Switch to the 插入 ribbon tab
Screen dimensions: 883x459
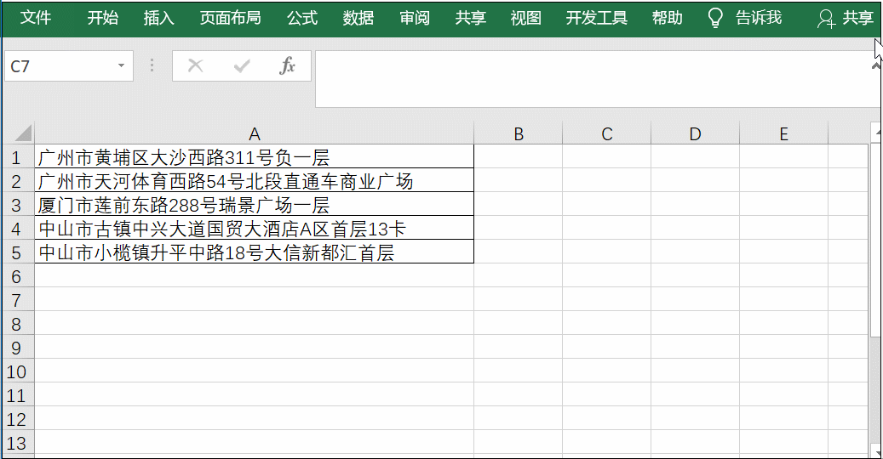(x=159, y=18)
